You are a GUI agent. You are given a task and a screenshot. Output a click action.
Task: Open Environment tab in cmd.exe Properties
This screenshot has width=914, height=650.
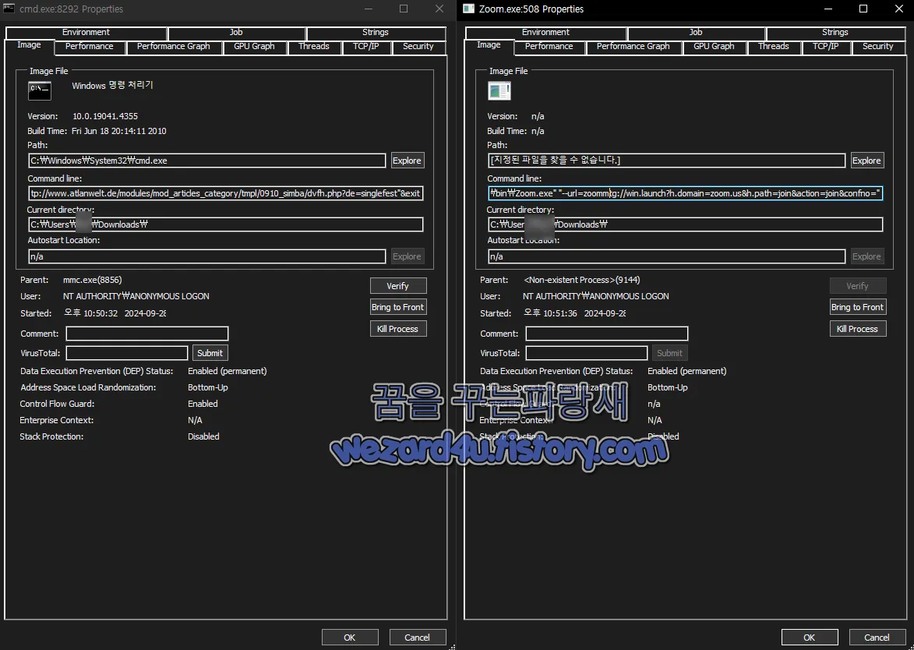point(86,33)
